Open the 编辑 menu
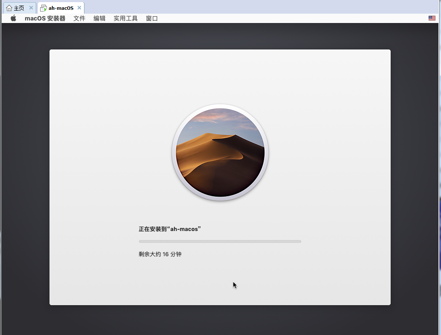 (99, 18)
